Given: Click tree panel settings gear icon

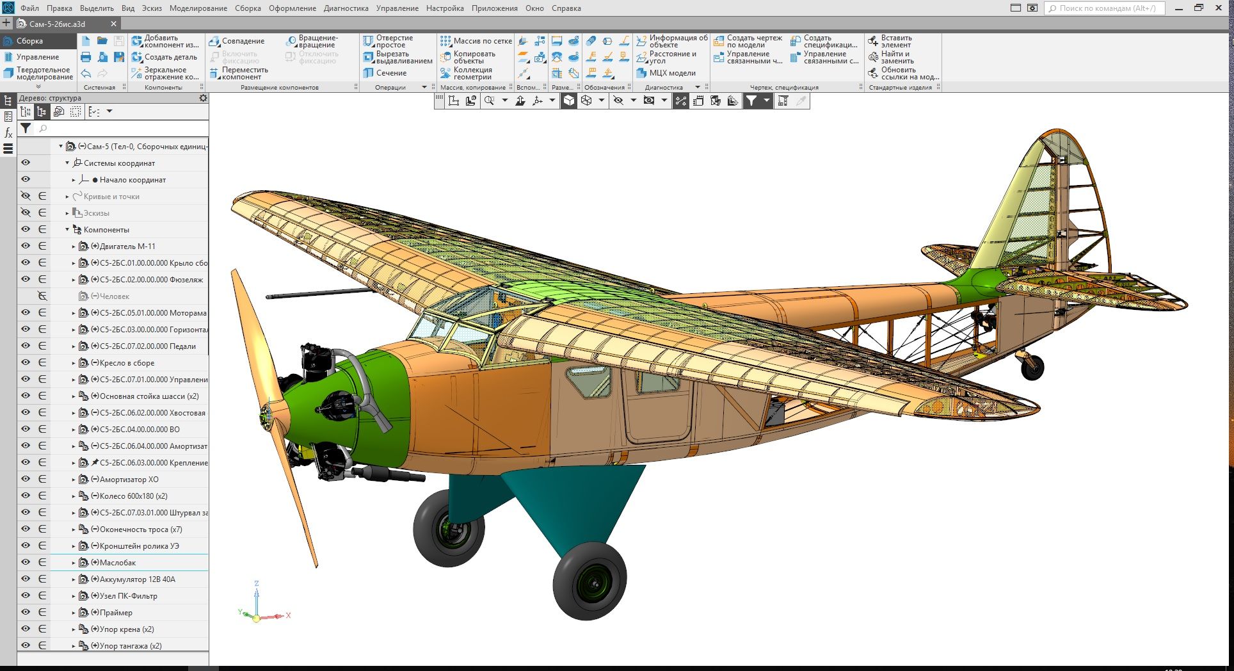Looking at the screenshot, I should [203, 98].
